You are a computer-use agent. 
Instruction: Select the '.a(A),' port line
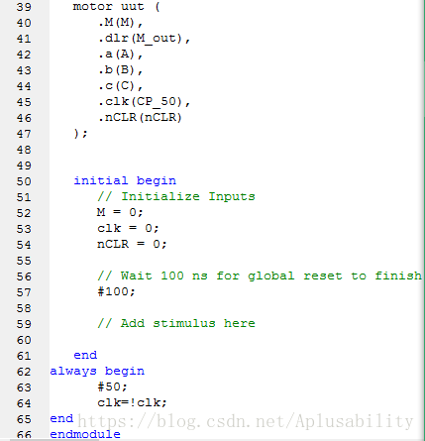120,55
